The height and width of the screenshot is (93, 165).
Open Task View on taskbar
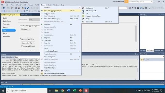[x=50, y=91]
